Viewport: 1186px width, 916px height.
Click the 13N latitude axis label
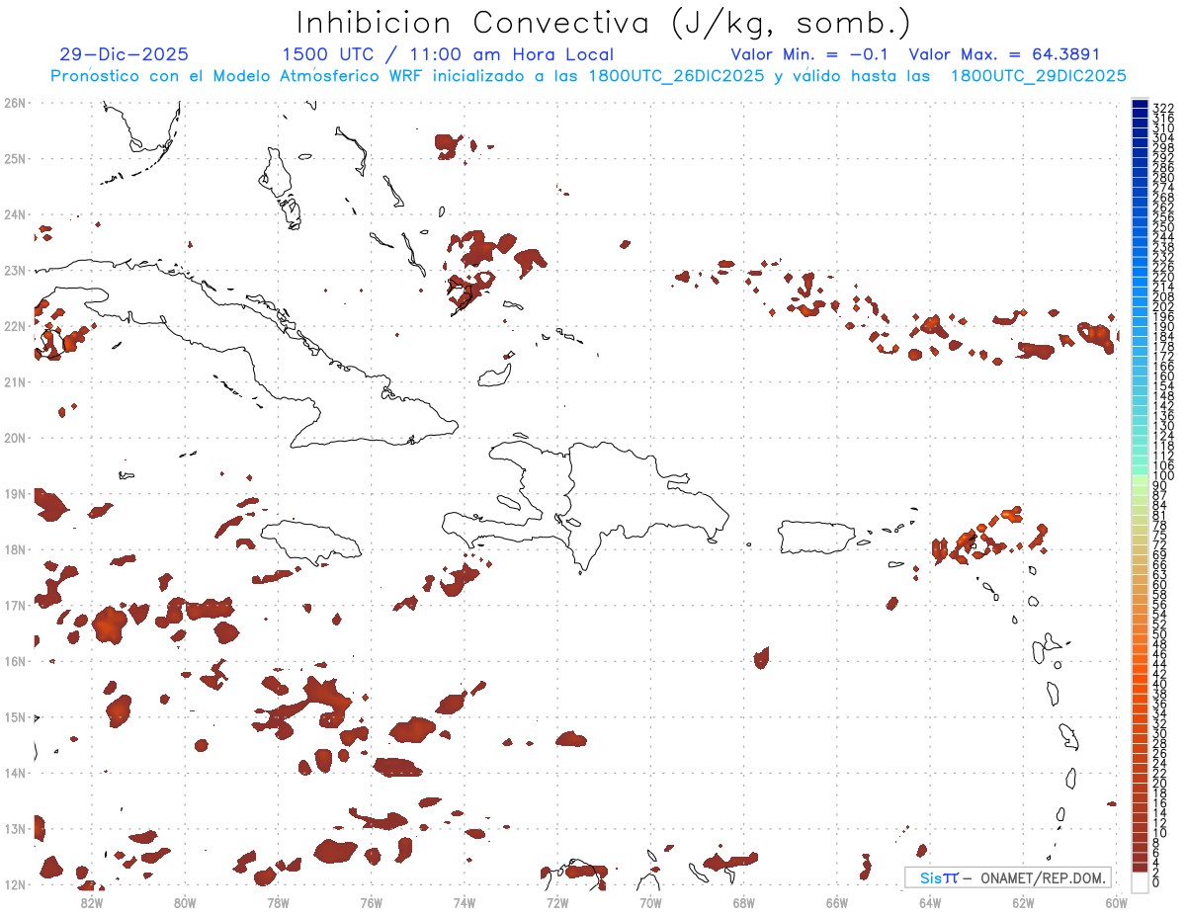(x=14, y=828)
